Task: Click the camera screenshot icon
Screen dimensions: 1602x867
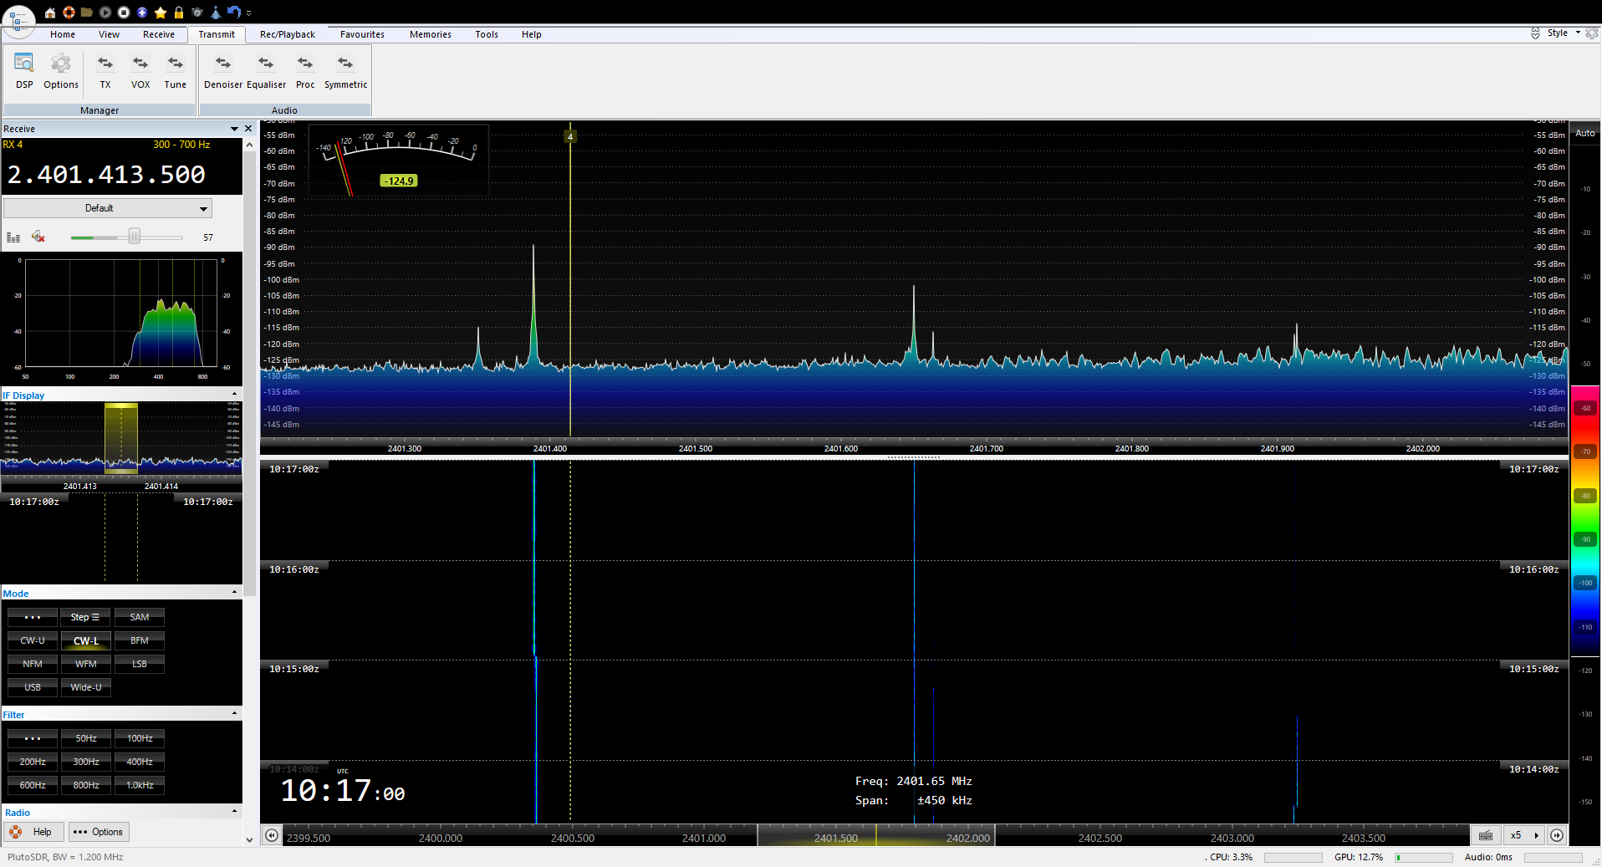Action: coord(197,13)
